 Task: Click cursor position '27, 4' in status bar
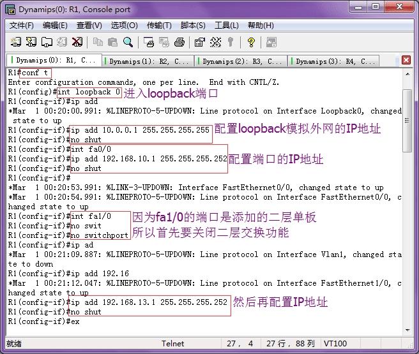coord(240,344)
